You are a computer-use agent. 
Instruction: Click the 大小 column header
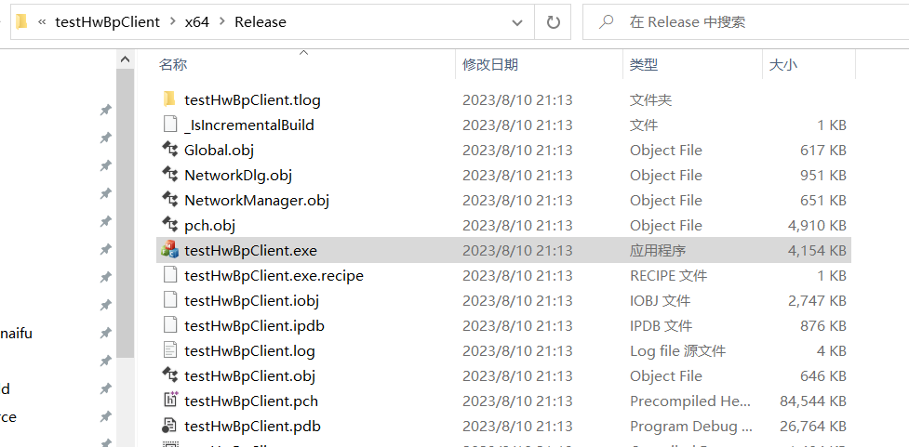(782, 64)
